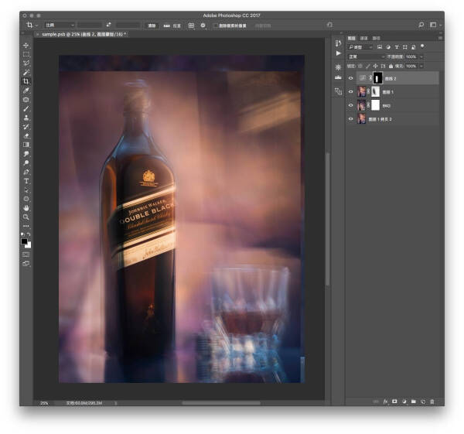This screenshot has height=434, width=464.
Task: Set the foreground color swatch
Action: pyautogui.click(x=24, y=241)
